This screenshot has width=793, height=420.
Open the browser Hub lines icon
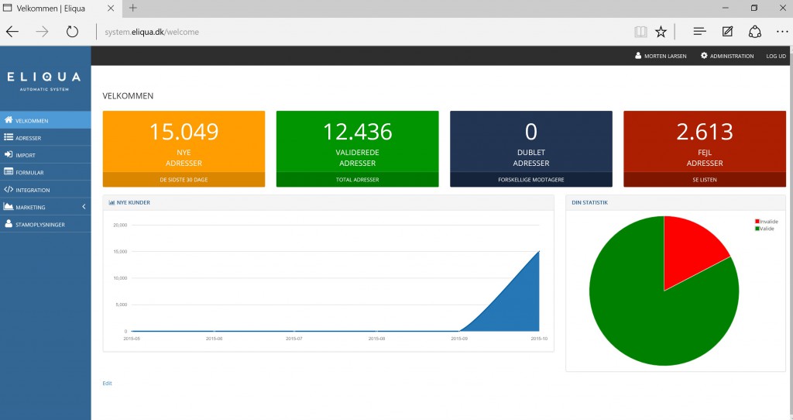(700, 32)
